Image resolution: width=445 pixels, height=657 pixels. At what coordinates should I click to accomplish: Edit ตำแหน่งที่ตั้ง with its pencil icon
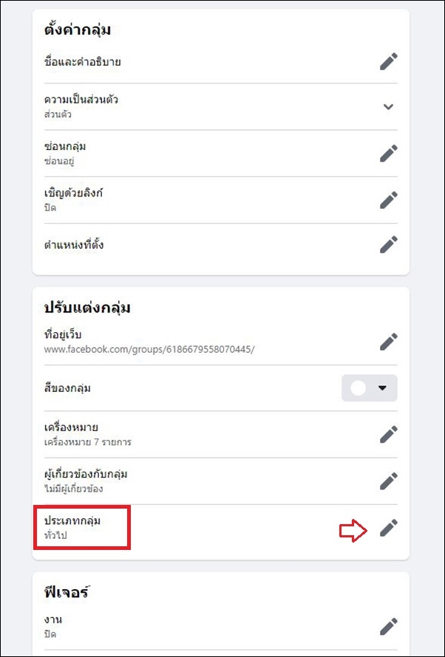point(388,244)
